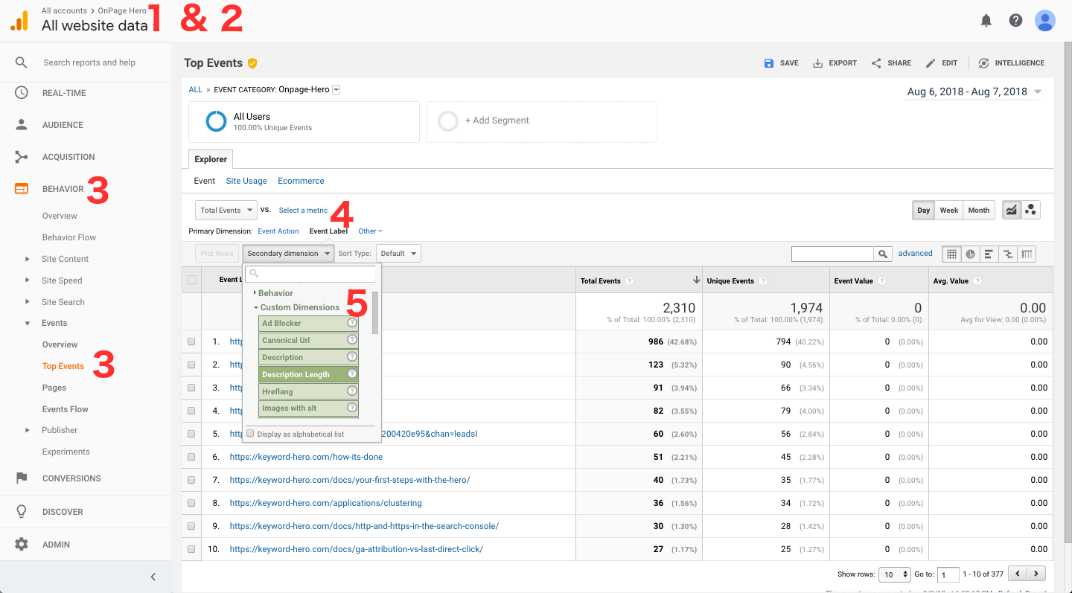Open the Discover lightbulb icon

click(x=22, y=512)
